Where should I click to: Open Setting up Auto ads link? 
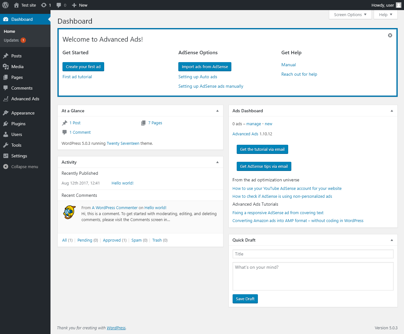(198, 77)
